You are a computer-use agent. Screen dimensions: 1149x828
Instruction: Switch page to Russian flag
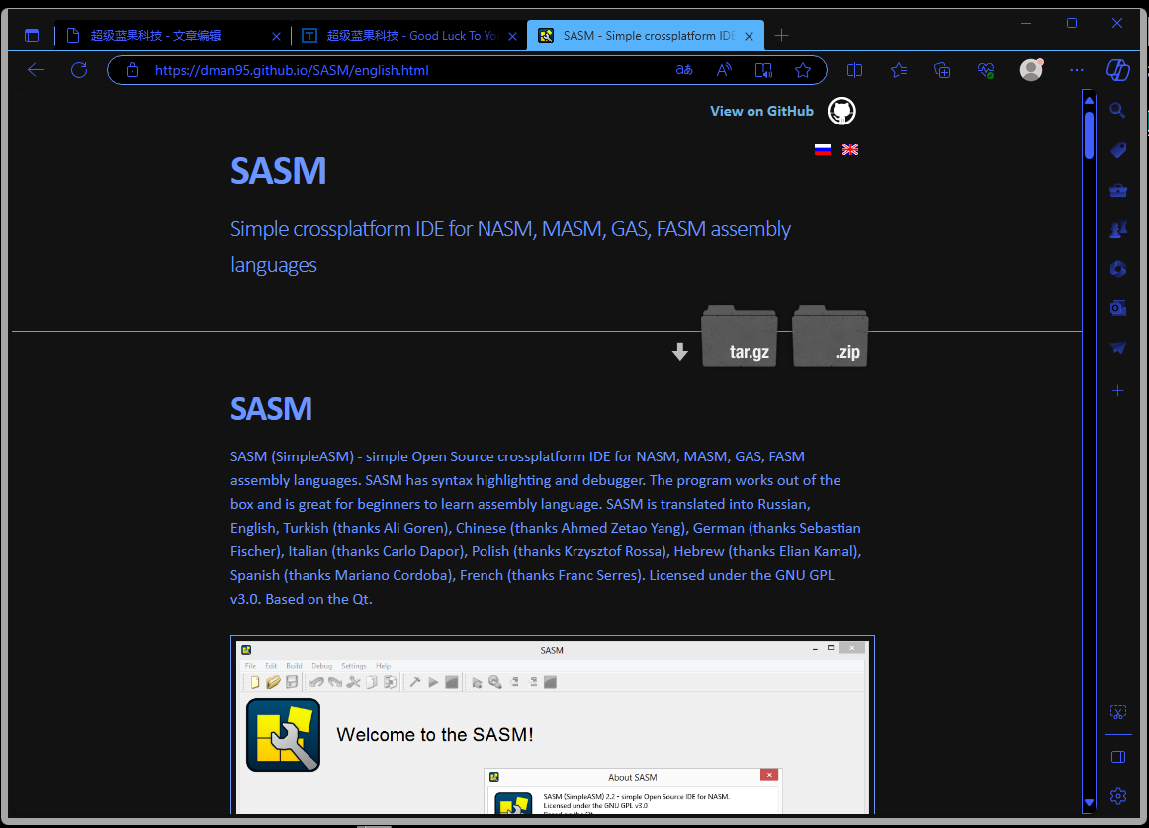pos(822,149)
